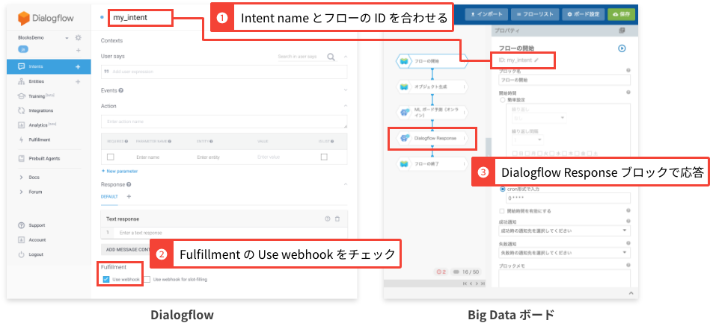Click Enter name parameter field
The height and width of the screenshot is (323, 710).
(x=147, y=157)
